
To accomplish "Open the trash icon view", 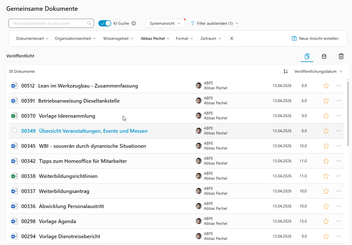I will point(341,56).
